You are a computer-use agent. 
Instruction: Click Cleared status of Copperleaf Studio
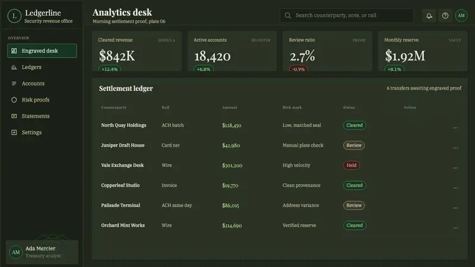(354, 185)
